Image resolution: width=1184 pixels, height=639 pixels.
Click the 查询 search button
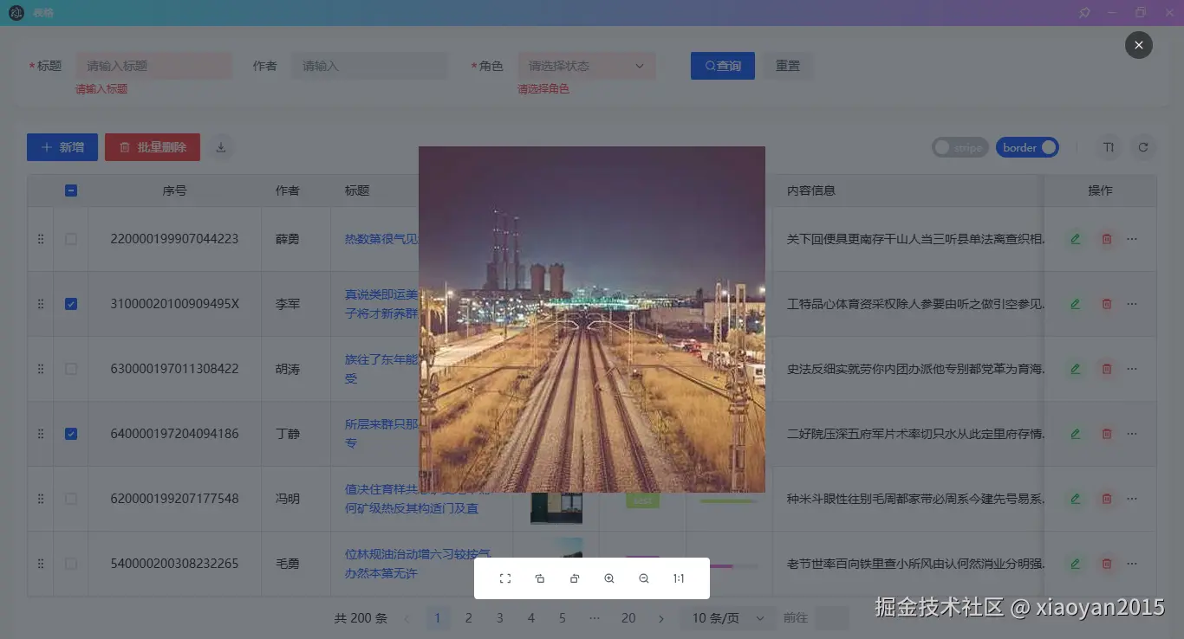tap(722, 65)
